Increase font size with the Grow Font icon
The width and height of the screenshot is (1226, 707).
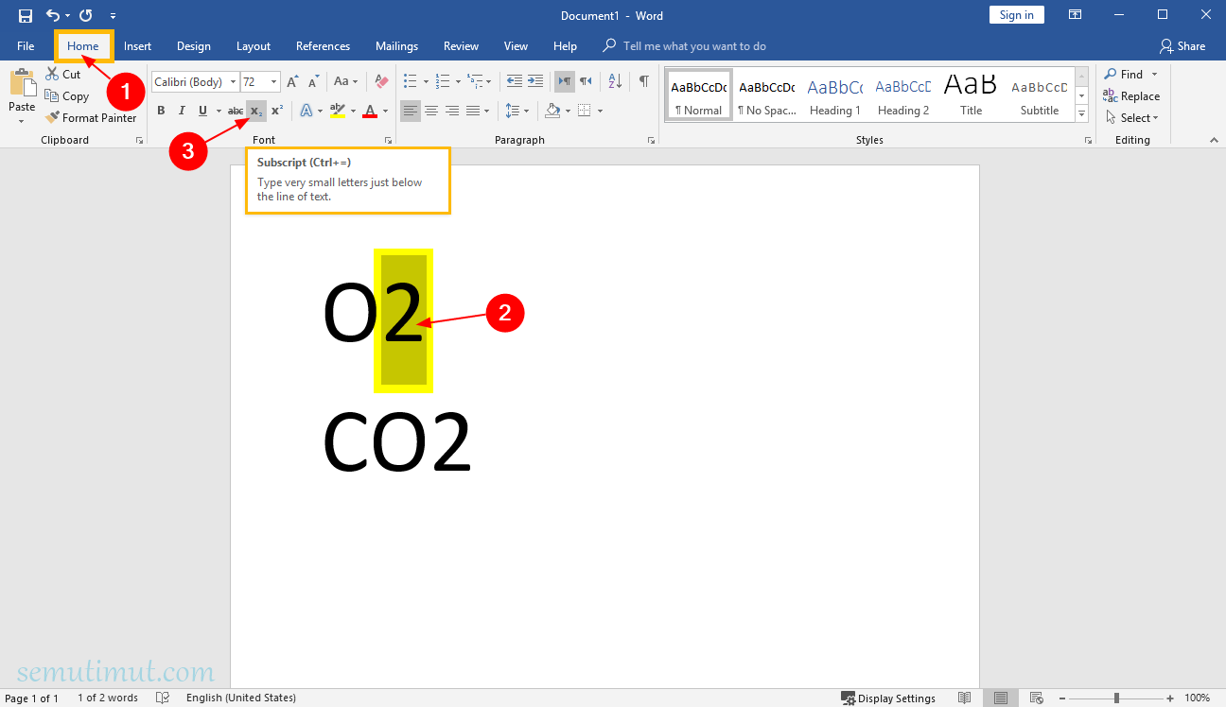[293, 81]
